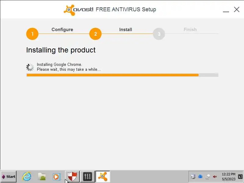
Task: Click the orange installation progress bar
Action: pos(122,75)
